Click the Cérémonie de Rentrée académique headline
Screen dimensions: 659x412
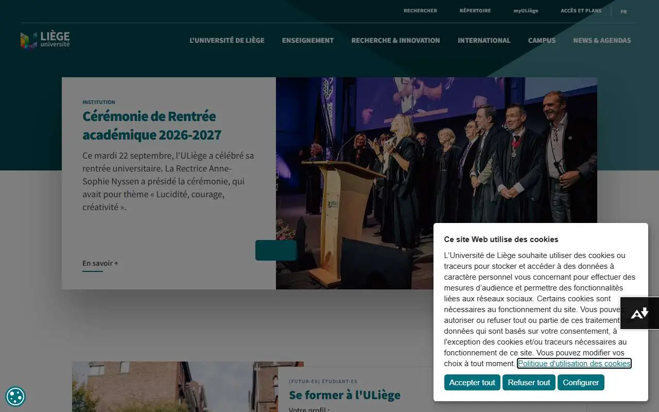coord(152,125)
